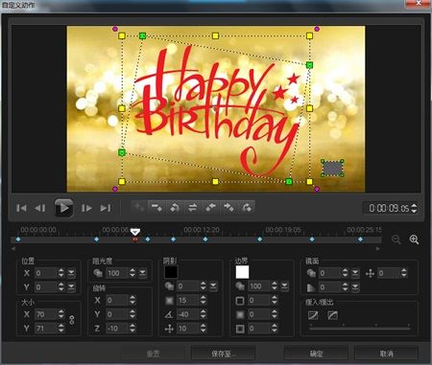Select the first keyframe at timeline start
The image size is (432, 365).
click(18, 240)
